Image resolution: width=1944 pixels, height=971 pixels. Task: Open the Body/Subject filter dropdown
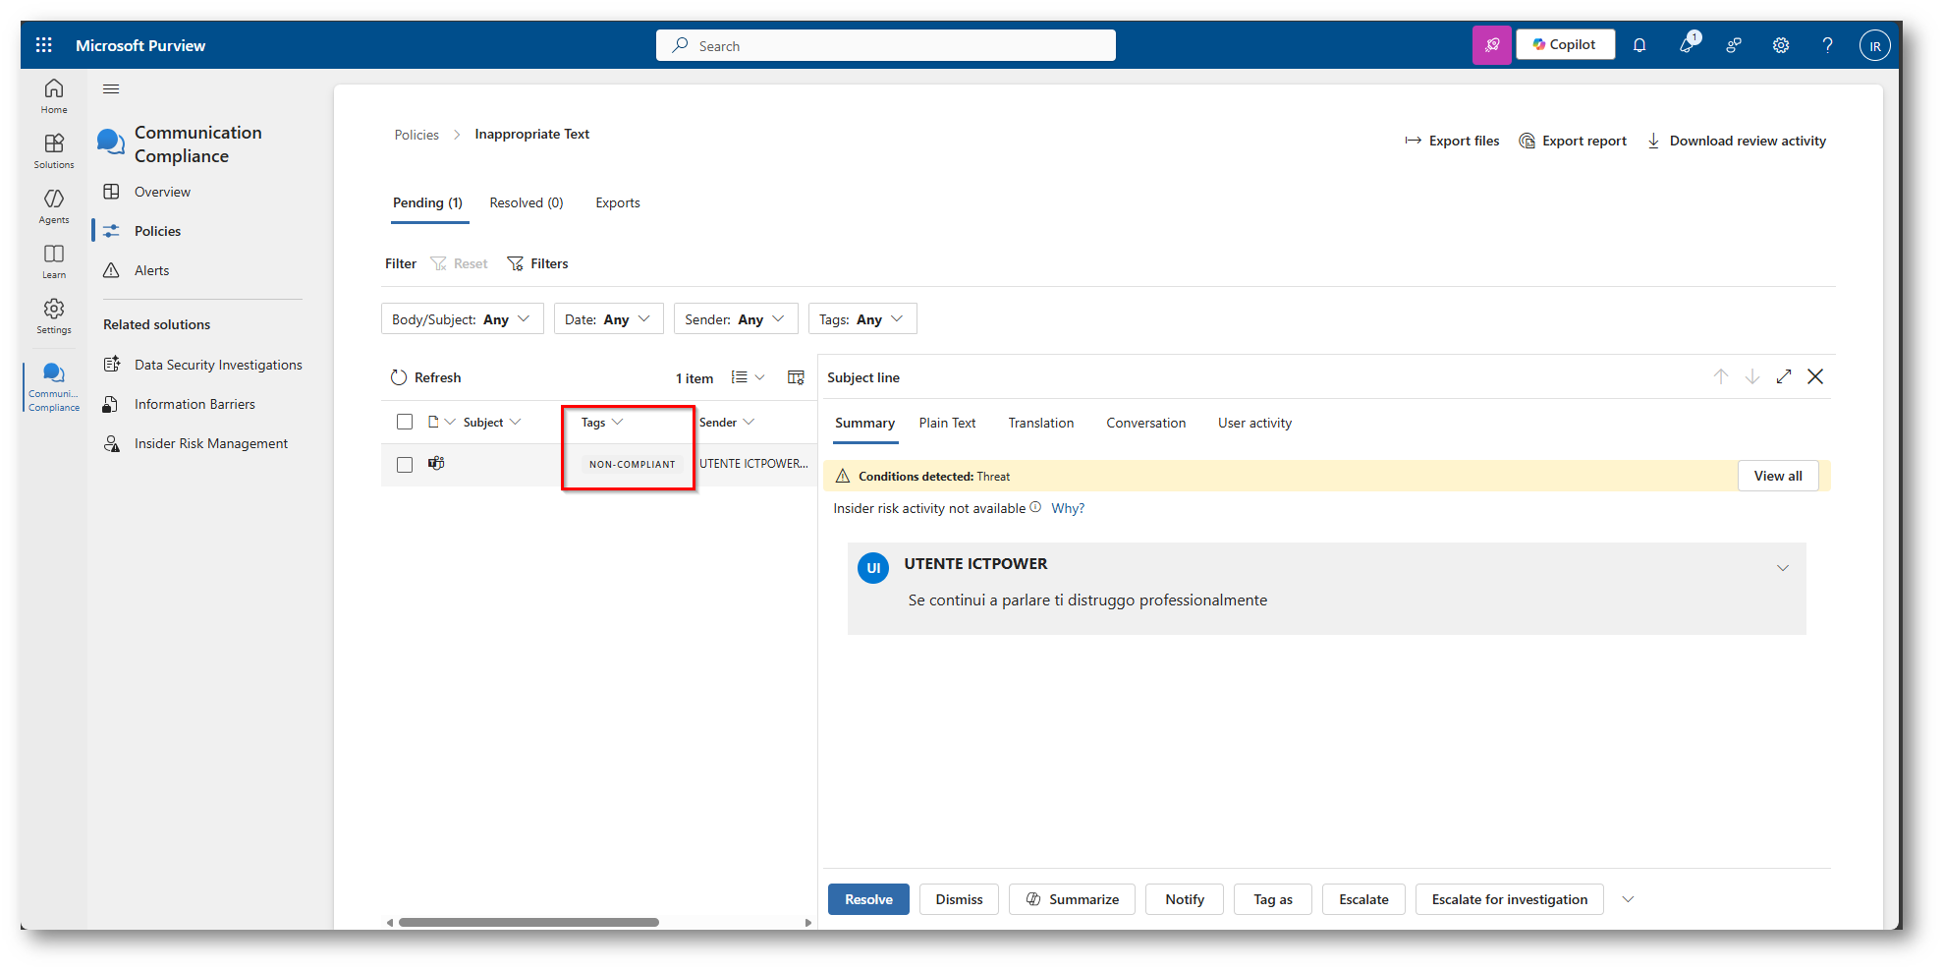462,319
